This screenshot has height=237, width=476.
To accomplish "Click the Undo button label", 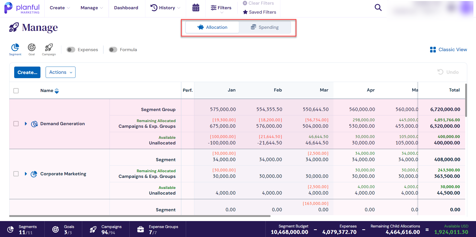I will click(452, 72).
